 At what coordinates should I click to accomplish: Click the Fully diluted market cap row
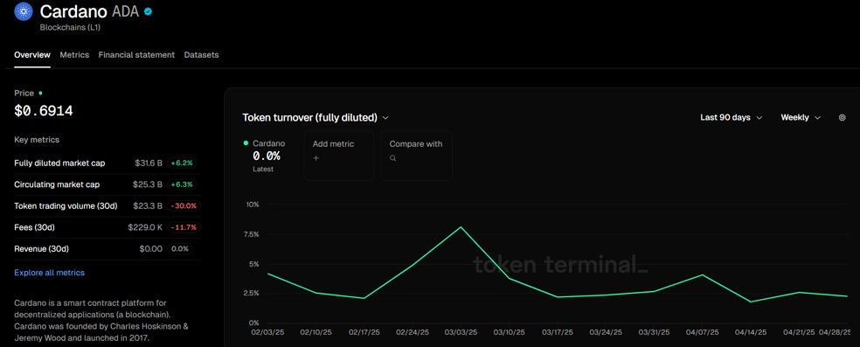107,163
